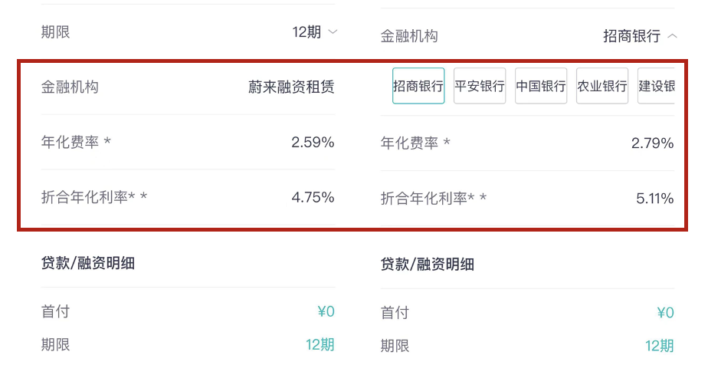Click the up chevron beside 招商银行
This screenshot has width=708, height=365.
pyautogui.click(x=672, y=36)
